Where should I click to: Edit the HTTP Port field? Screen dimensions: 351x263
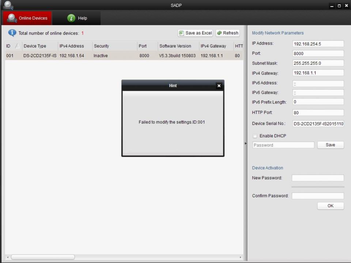[x=318, y=113]
